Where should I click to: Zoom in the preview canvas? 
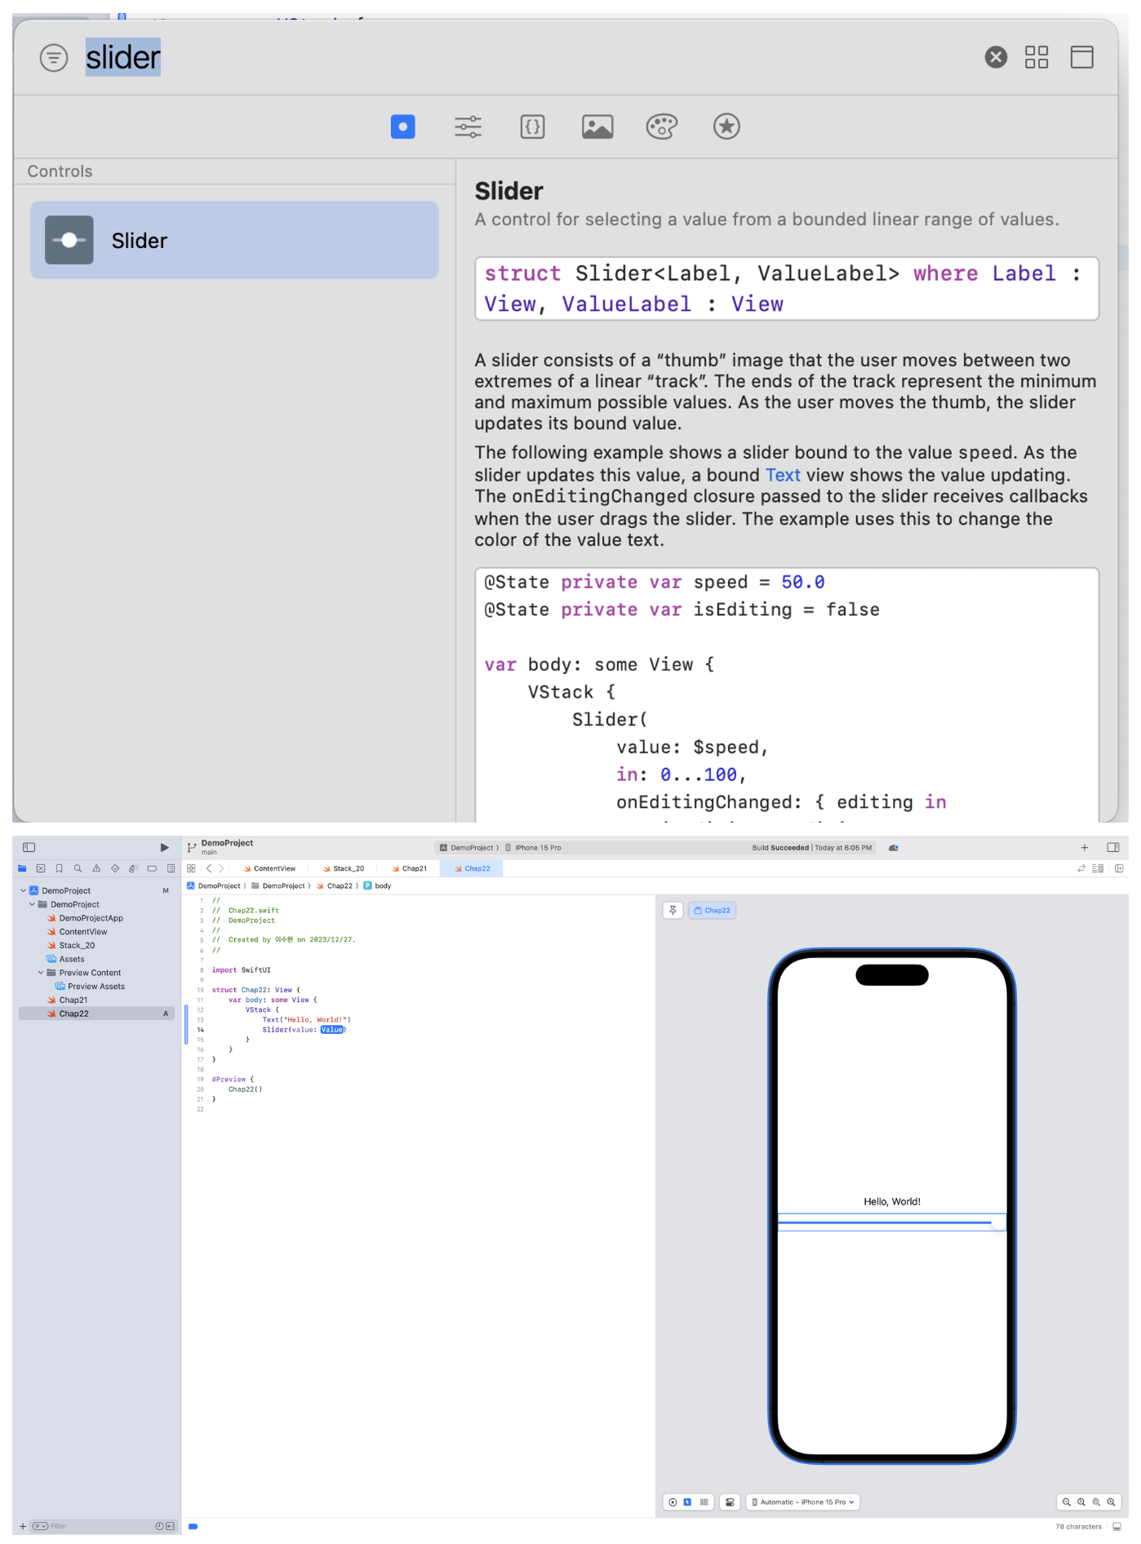[x=1111, y=1502]
